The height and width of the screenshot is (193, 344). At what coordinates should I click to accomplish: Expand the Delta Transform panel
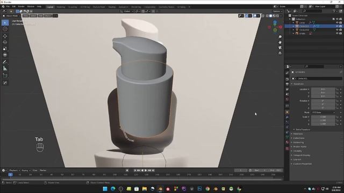[303, 130]
